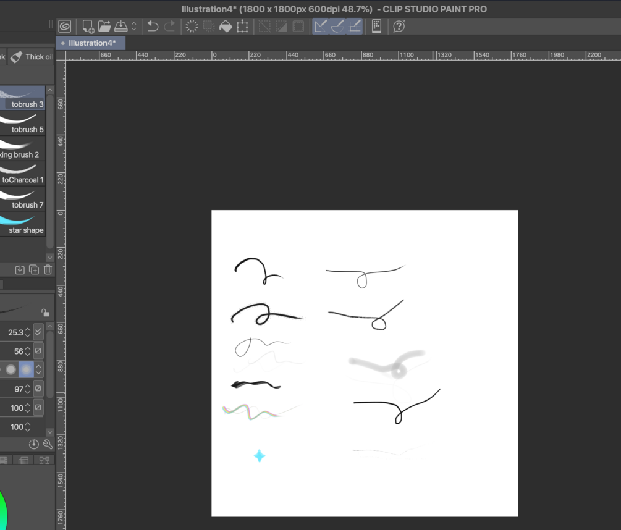Viewport: 621px width, 530px height.
Task: Click the bottom 100 value stepper
Action: 27,427
